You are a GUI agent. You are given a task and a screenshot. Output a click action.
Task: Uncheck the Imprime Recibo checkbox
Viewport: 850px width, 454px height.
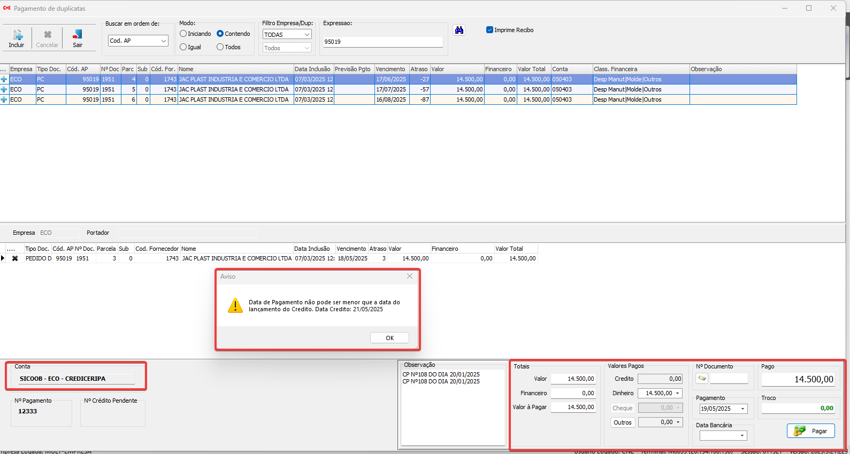pos(489,30)
